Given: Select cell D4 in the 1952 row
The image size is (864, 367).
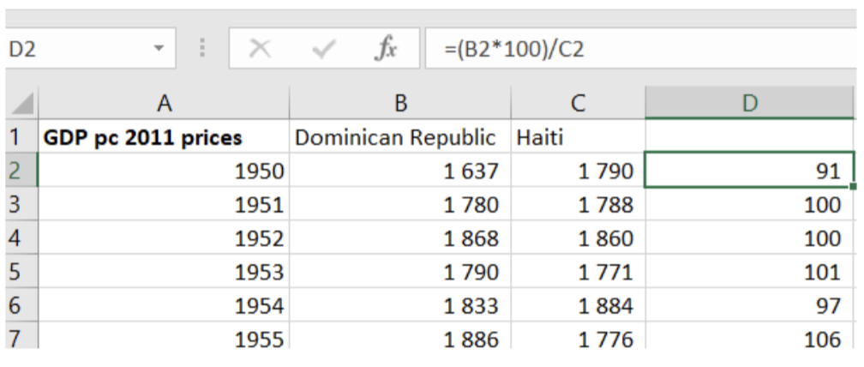Looking at the screenshot, I should click(x=749, y=238).
